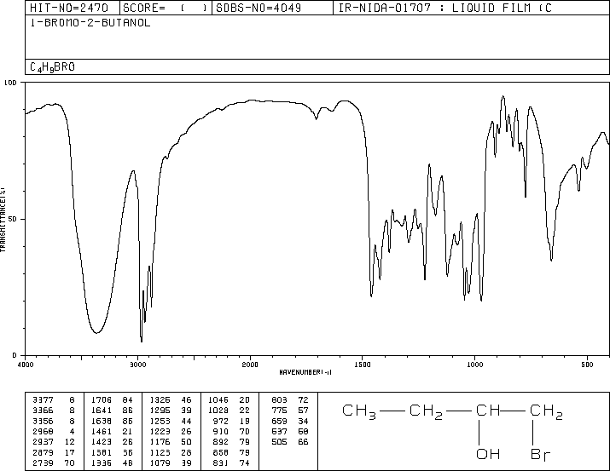Click the OH group in structure
The height and width of the screenshot is (471, 610).
pos(488,454)
